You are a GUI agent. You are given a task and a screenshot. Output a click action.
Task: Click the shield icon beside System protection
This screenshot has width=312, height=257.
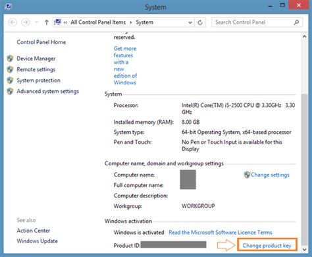(10, 80)
